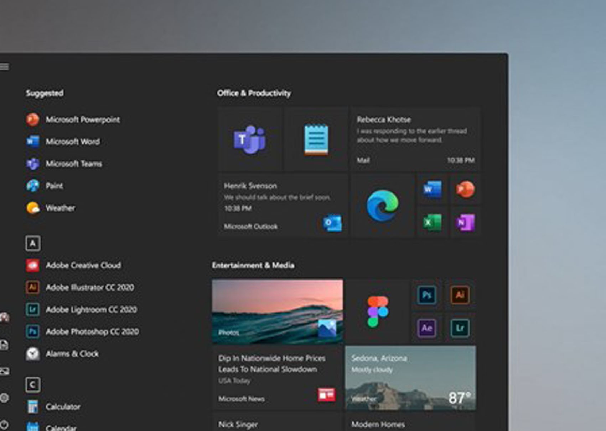Open the Notepad tile
The height and width of the screenshot is (431, 606).
[316, 139]
